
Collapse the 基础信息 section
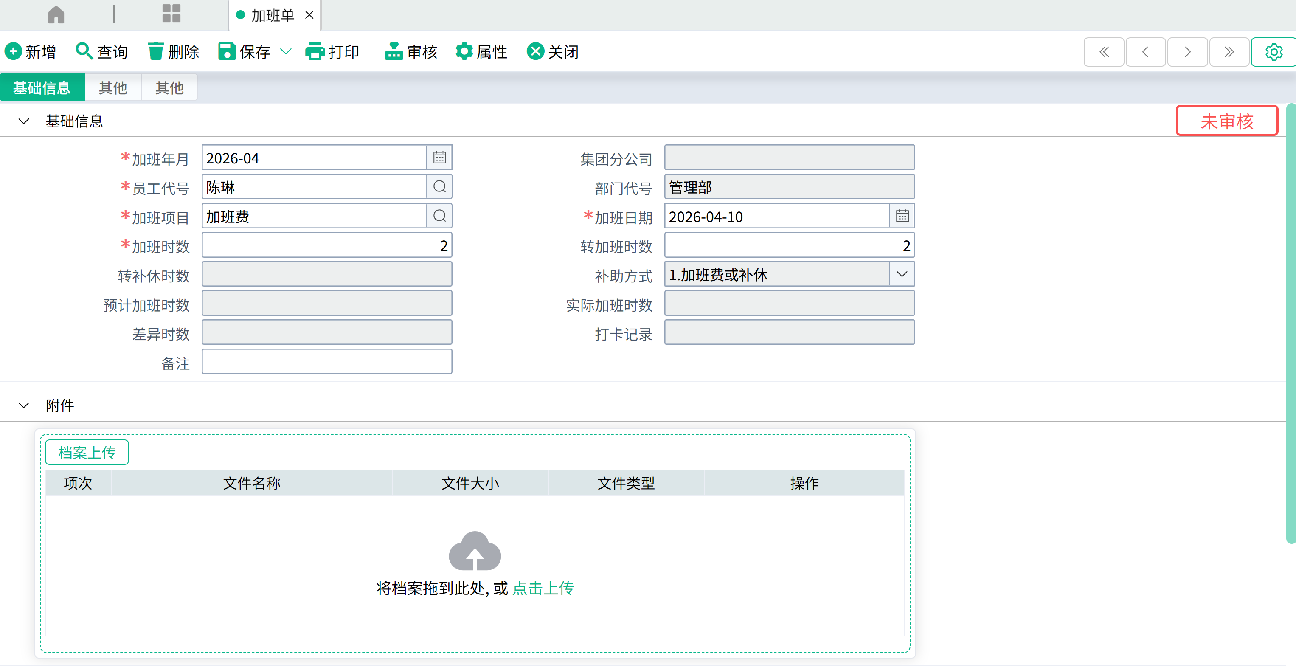click(24, 121)
